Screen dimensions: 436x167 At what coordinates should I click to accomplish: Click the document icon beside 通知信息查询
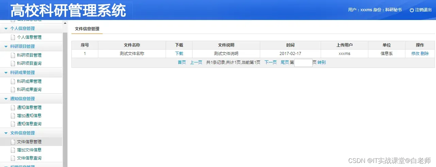pyautogui.click(x=13, y=124)
